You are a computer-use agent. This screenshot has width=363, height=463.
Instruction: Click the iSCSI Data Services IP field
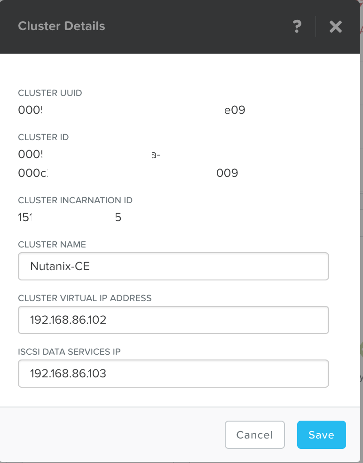point(174,373)
